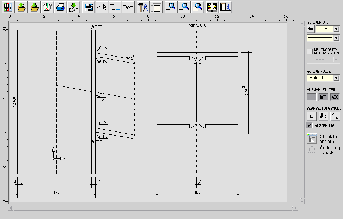Click the printer icon in toolbar
This screenshot has width=343, height=219.
click(60, 7)
